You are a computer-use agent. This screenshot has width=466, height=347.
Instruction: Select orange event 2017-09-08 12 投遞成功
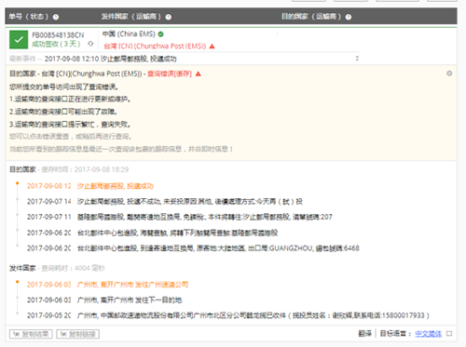90,186
